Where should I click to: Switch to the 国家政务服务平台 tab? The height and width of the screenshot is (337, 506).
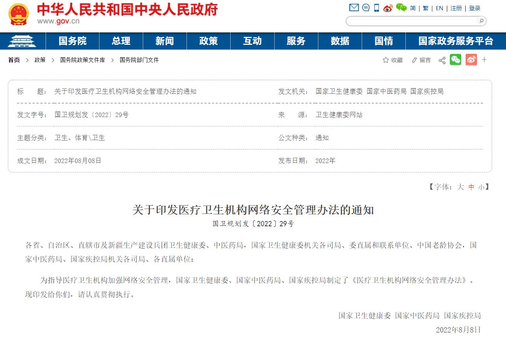coord(455,41)
